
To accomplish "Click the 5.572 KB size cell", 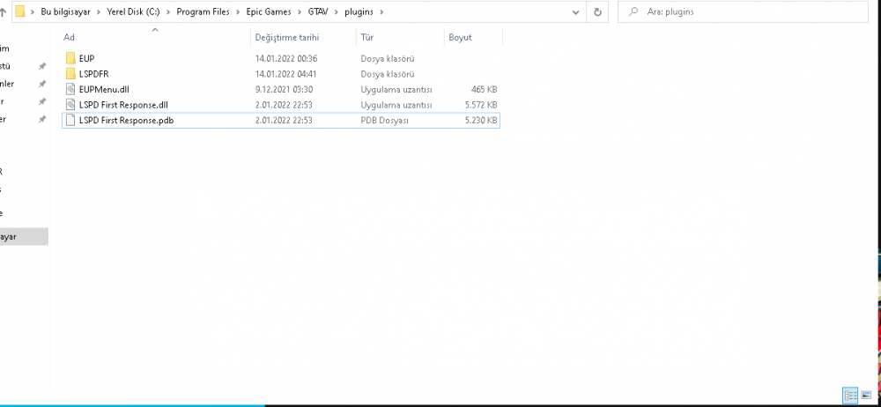I will [x=481, y=105].
